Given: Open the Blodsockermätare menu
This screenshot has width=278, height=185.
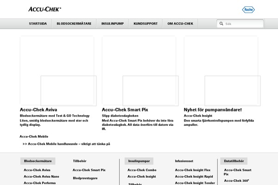Looking at the screenshot, I should click(74, 24).
